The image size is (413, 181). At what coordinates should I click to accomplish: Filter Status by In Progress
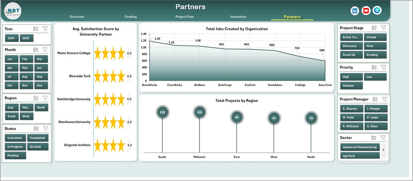click(x=15, y=146)
